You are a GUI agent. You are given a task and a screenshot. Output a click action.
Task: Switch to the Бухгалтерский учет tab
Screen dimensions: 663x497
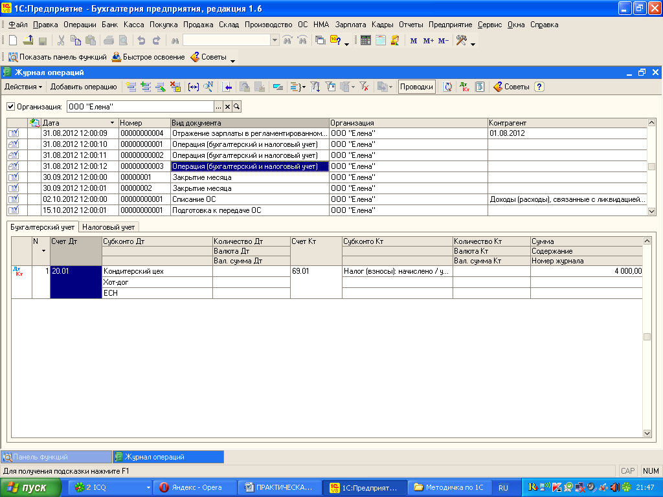pyautogui.click(x=42, y=227)
